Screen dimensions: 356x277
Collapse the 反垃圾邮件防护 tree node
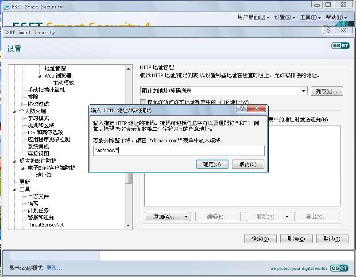click(14, 161)
